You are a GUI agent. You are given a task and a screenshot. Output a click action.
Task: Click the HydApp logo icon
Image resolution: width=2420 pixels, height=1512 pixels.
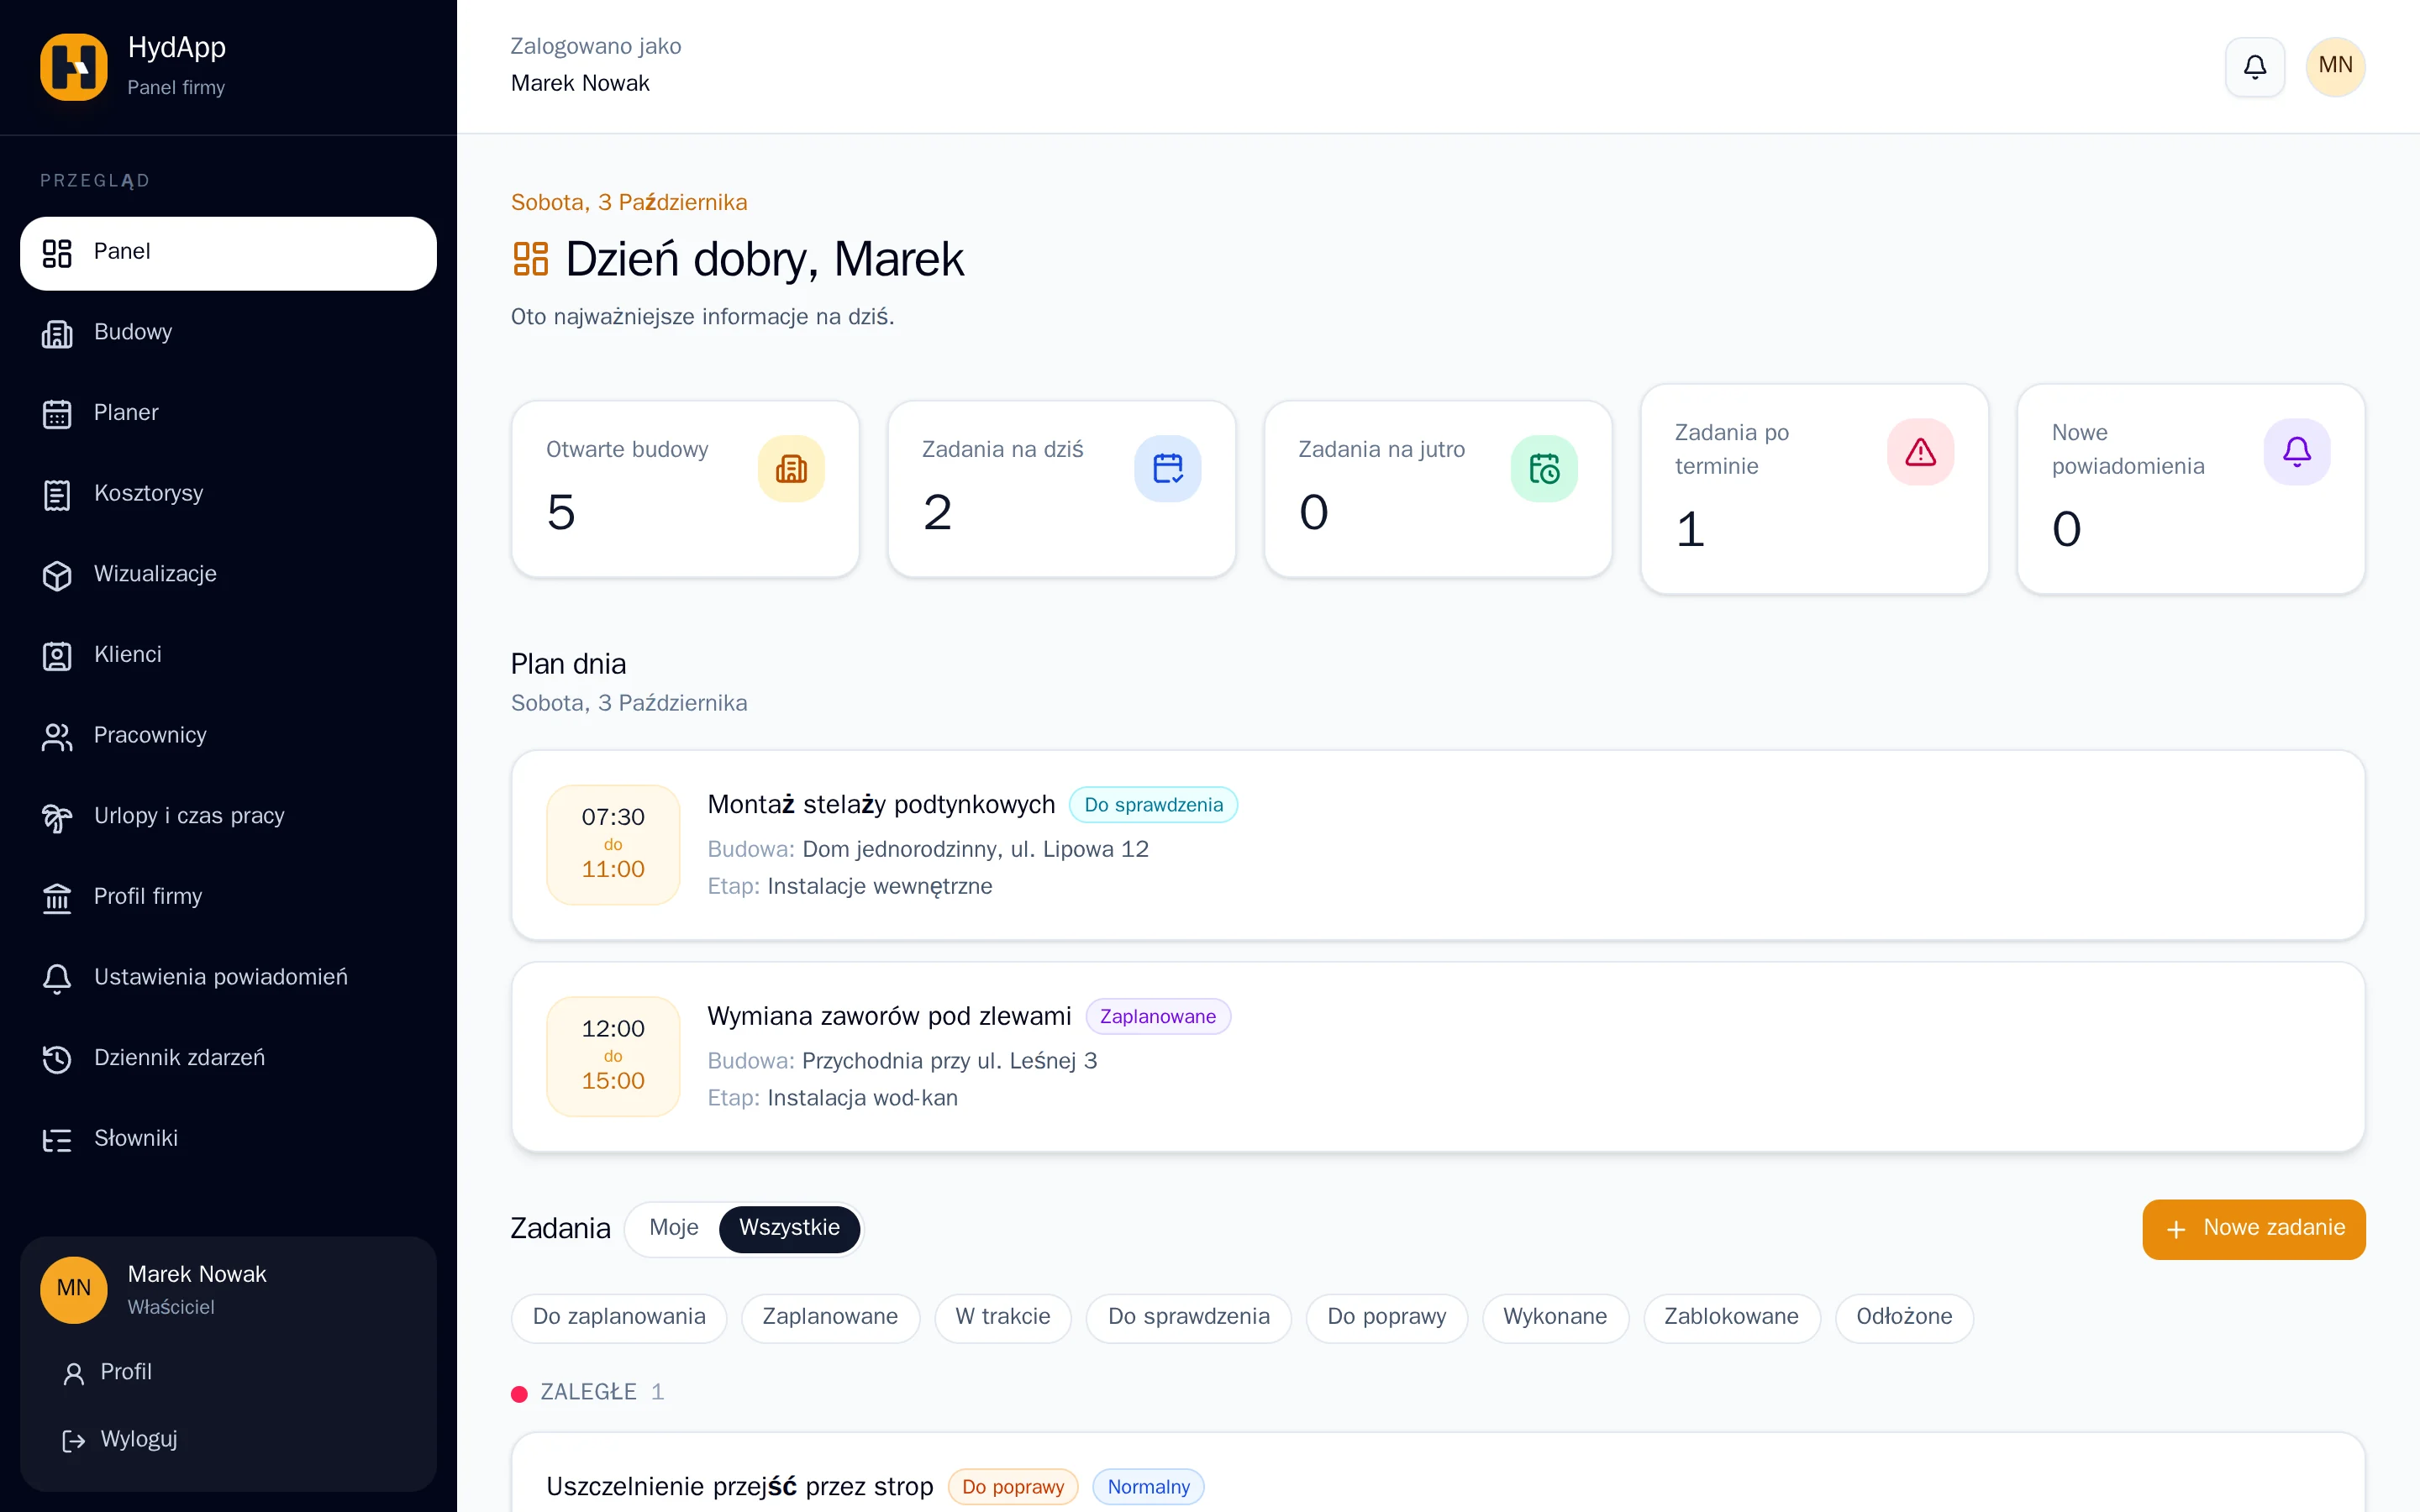pyautogui.click(x=73, y=66)
